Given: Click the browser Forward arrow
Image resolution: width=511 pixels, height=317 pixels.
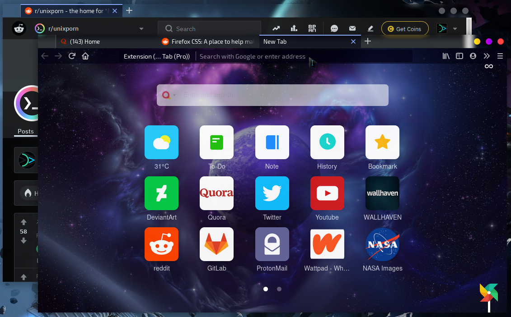Looking at the screenshot, I should click(x=58, y=56).
